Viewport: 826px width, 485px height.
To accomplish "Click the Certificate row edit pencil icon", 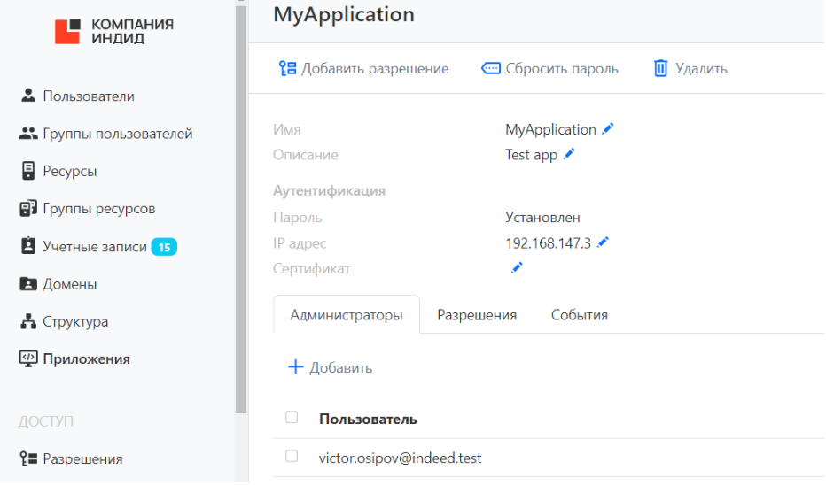I will tap(517, 268).
